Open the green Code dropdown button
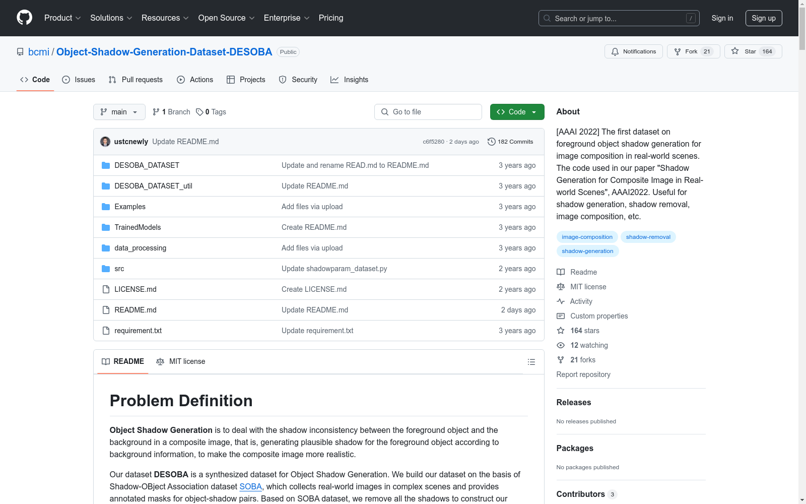The height and width of the screenshot is (504, 806). coord(517,112)
